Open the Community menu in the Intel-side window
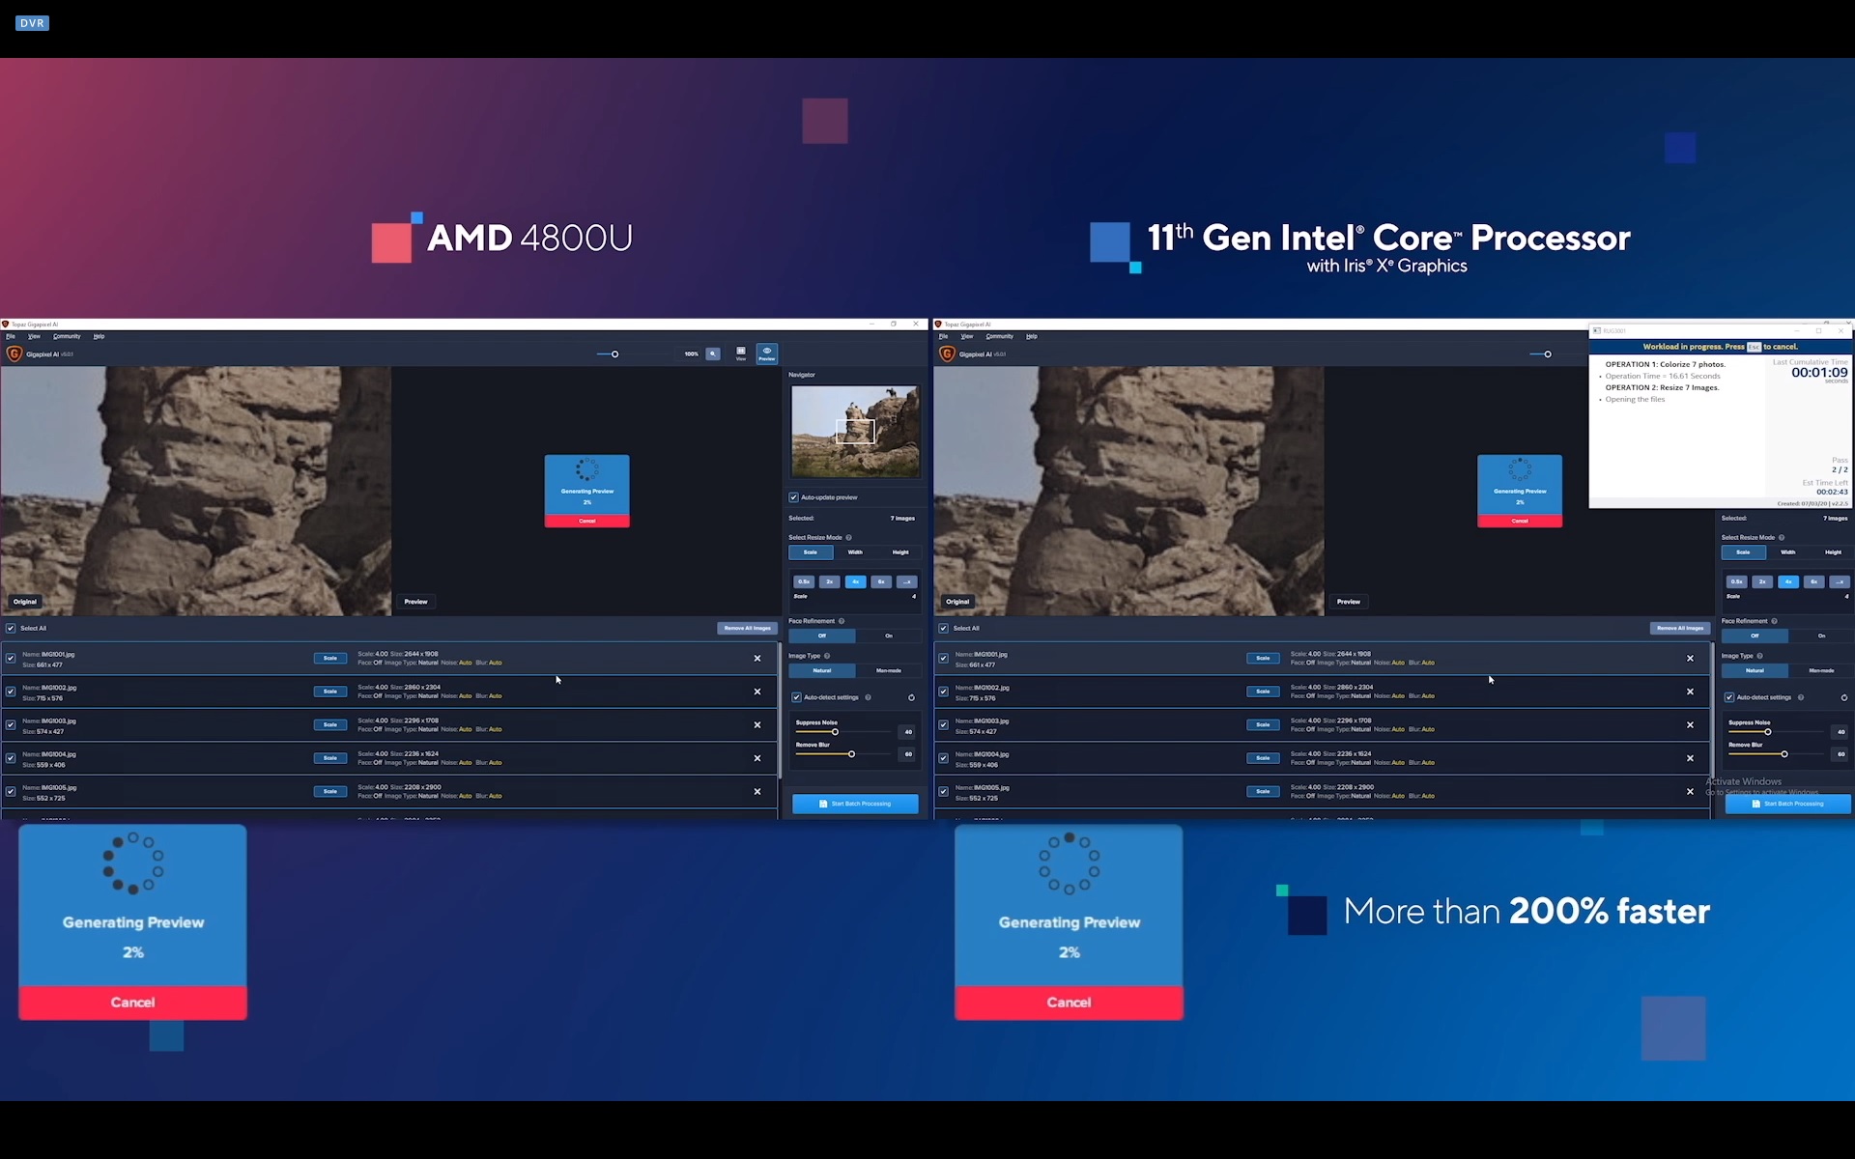 pyautogui.click(x=1000, y=336)
